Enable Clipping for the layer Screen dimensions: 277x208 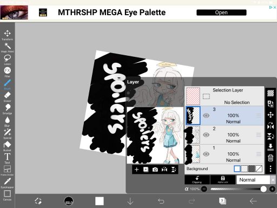[x=197, y=180]
